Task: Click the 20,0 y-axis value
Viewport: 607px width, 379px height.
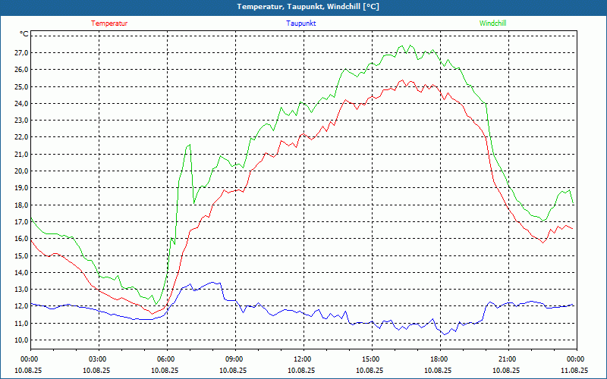Action: pyautogui.click(x=22, y=171)
